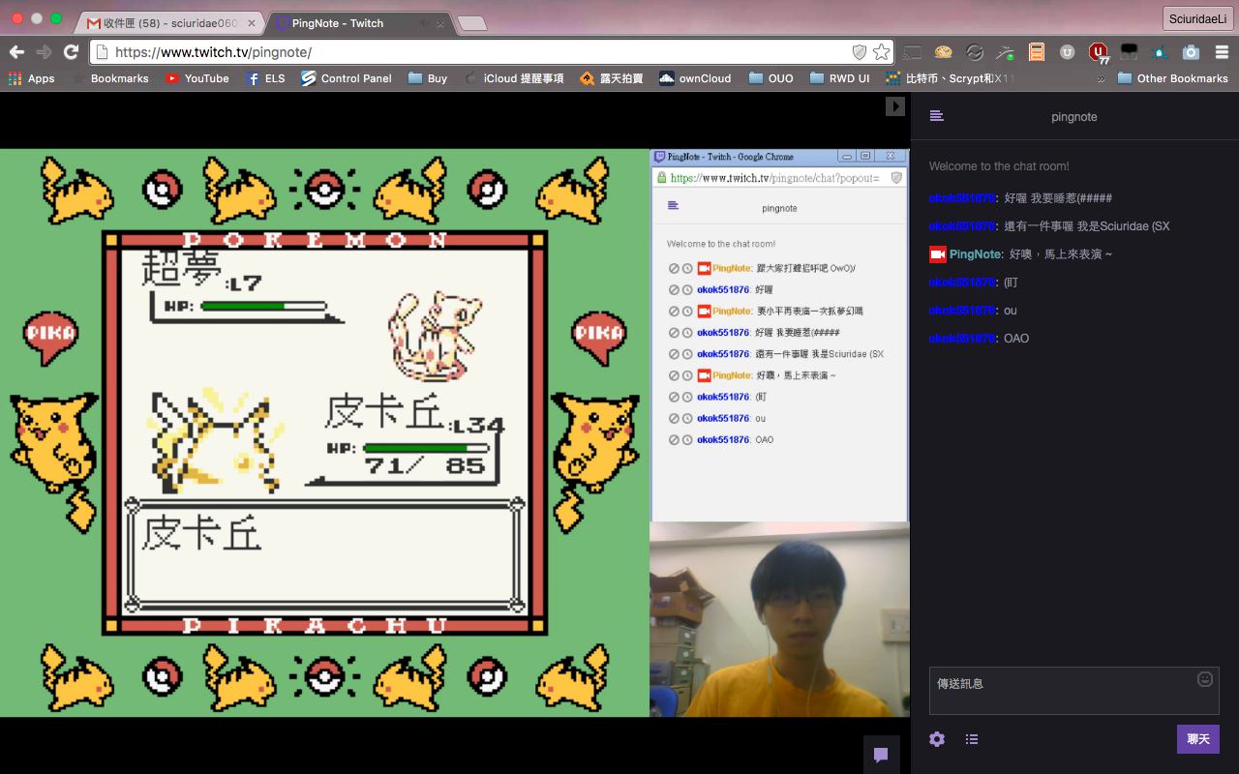Focus the 傳送訊息 chat input box
This screenshot has height=774, width=1239.
[x=1073, y=690]
